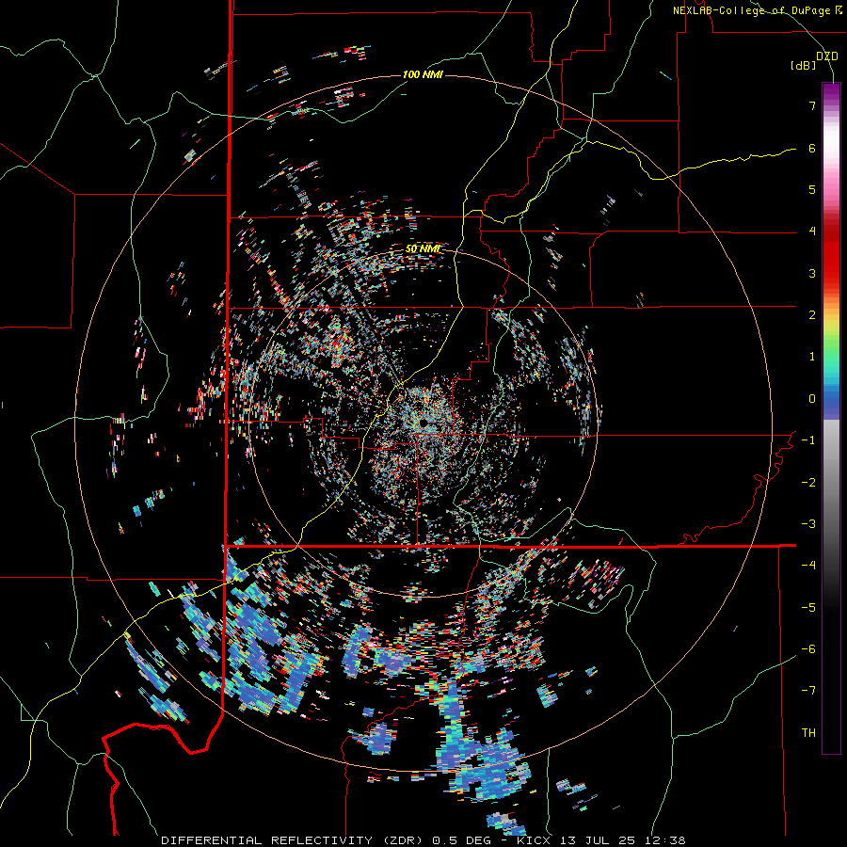Viewport: 847px width, 847px height.
Task: Click the NEXLAB-College of DuPage label
Action: click(751, 10)
